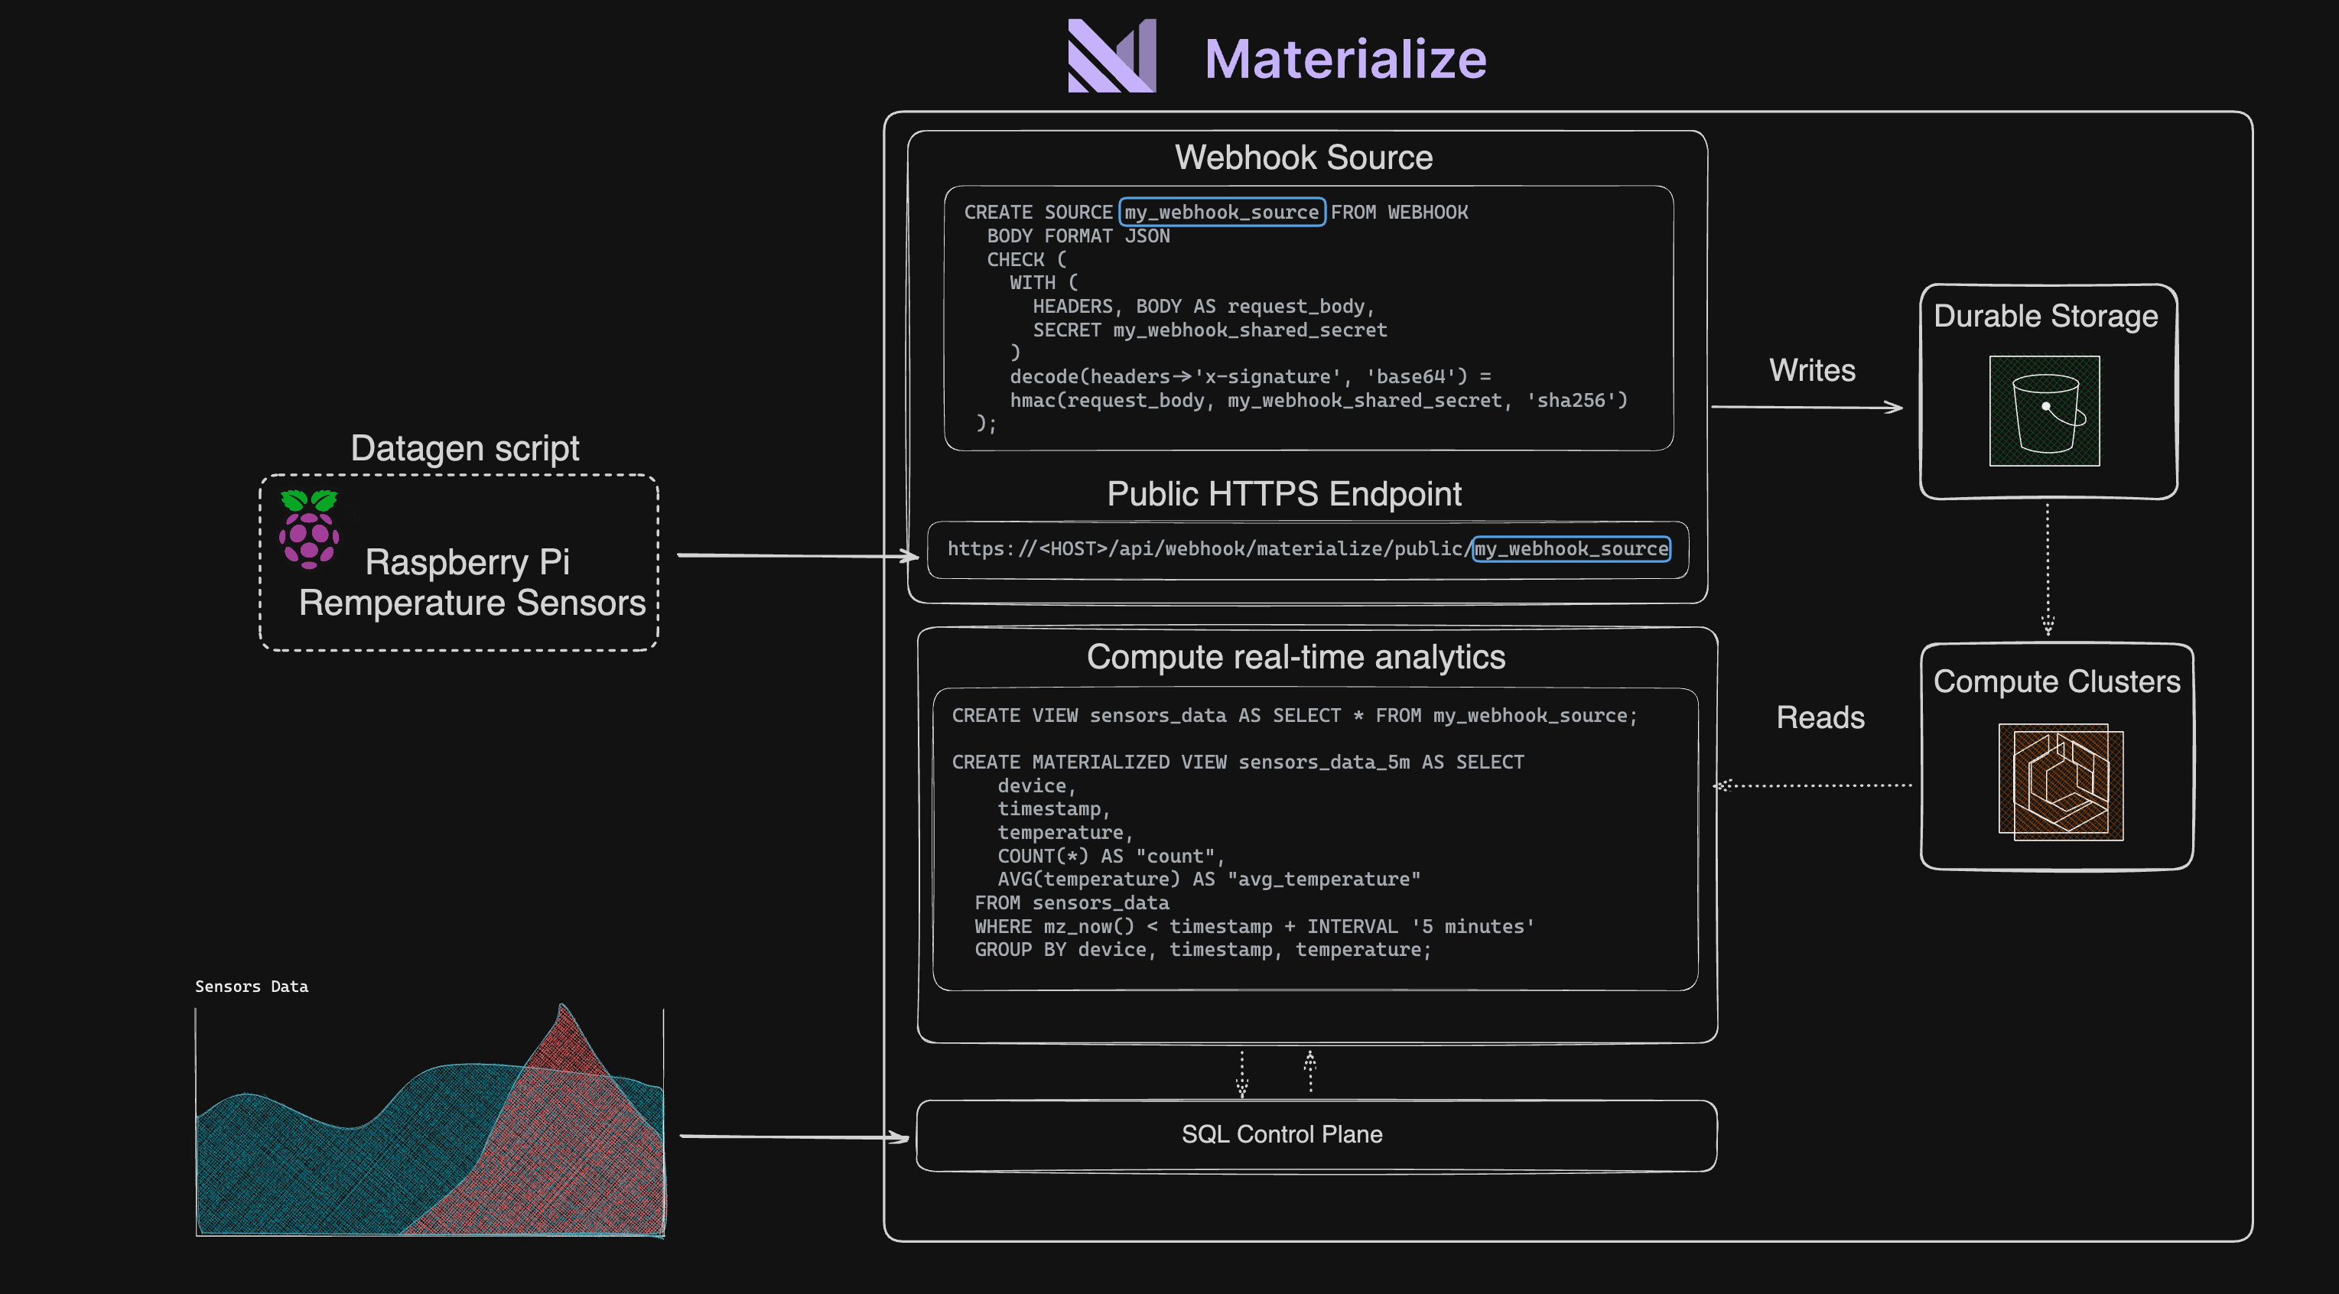Click dotted arrow between storage and clusters
This screenshot has height=1294, width=2339.
point(2047,567)
